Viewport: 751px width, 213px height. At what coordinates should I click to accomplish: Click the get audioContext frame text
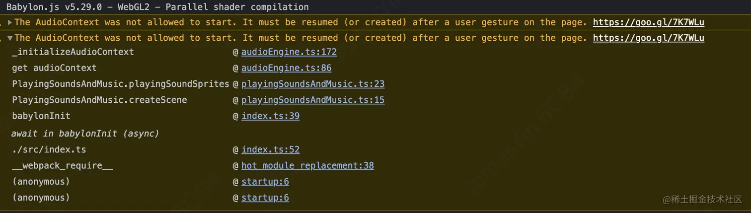(x=54, y=68)
